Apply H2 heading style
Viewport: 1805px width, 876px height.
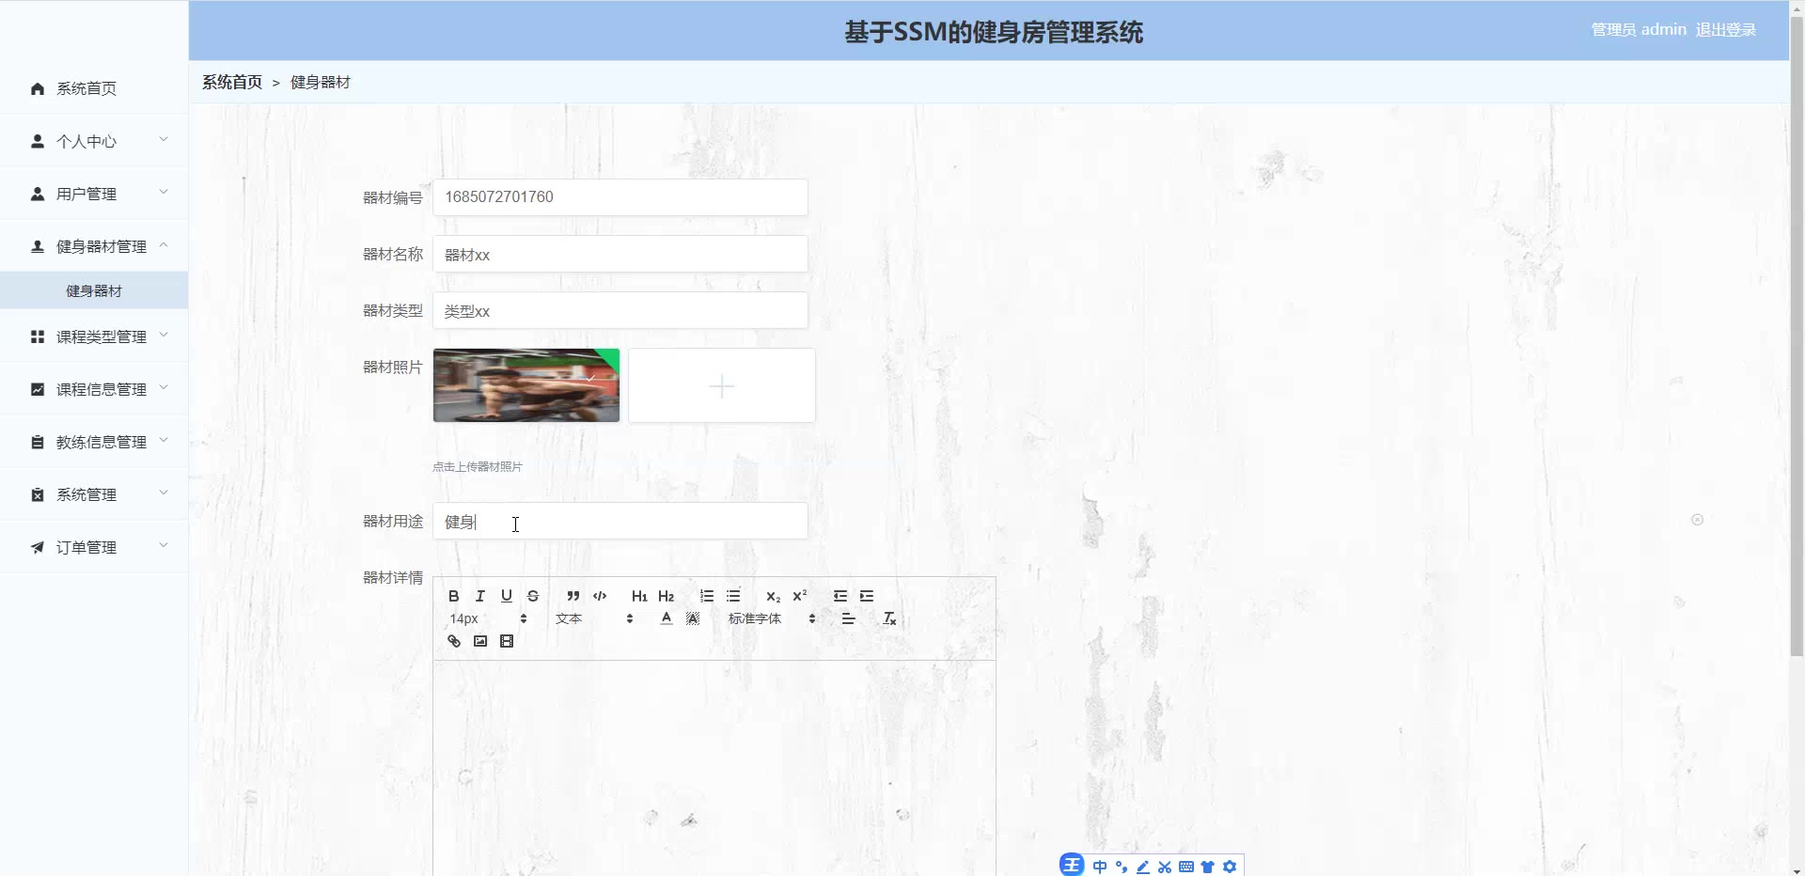point(666,596)
